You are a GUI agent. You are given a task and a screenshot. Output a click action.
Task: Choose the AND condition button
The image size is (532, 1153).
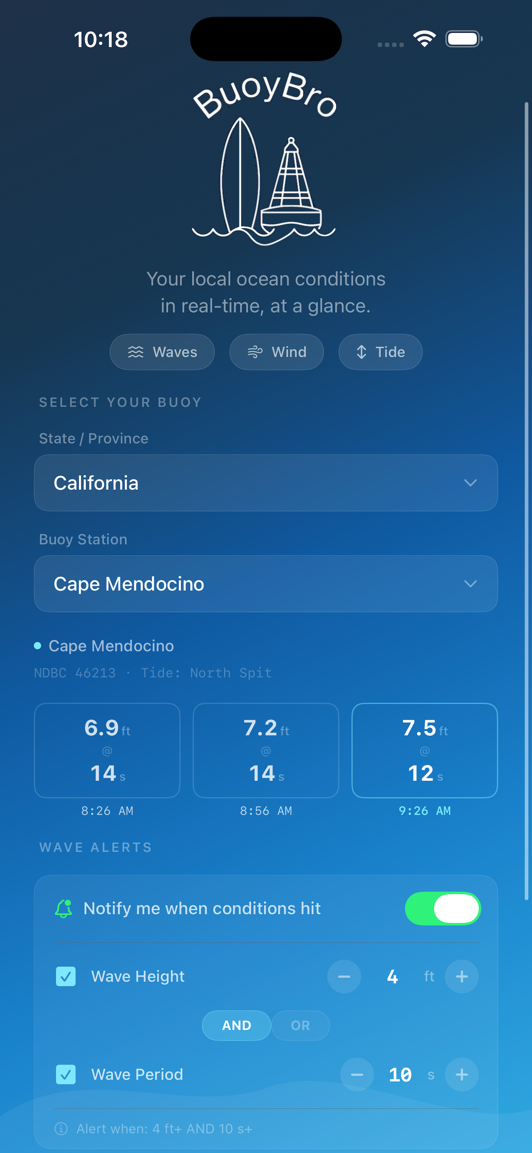pyautogui.click(x=236, y=1026)
